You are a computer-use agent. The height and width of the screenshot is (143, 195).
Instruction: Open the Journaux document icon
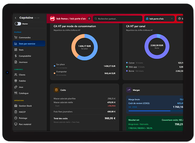16,62
